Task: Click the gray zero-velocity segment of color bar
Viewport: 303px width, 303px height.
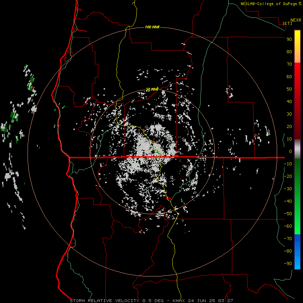Action: click(x=297, y=149)
